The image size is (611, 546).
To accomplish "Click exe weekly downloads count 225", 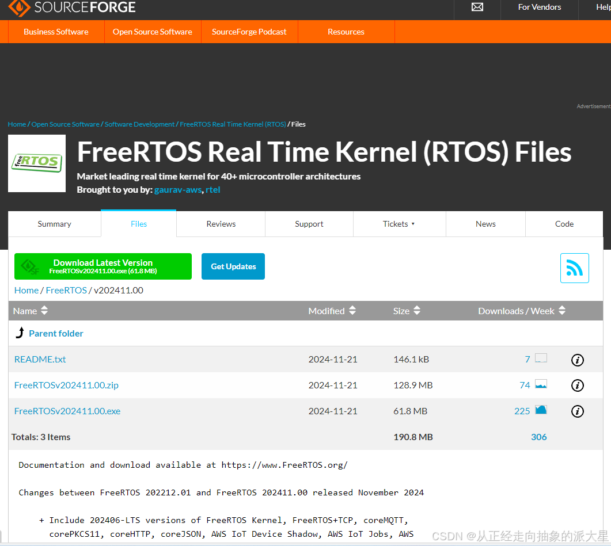I will pyautogui.click(x=522, y=411).
